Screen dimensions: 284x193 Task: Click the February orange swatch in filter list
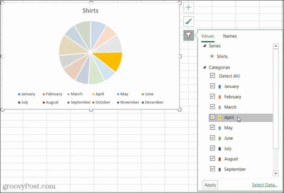coord(220,97)
